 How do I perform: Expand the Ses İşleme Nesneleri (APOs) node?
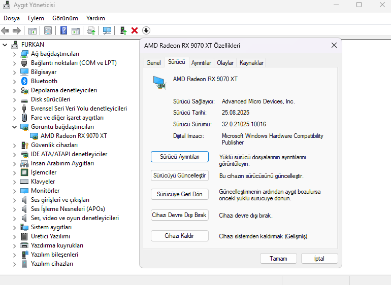(14, 209)
